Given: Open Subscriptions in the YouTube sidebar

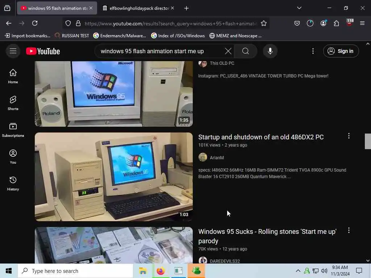Looking at the screenshot, I should tap(13, 130).
